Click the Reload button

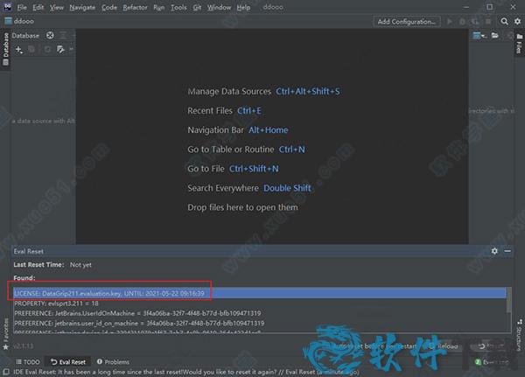444,345
